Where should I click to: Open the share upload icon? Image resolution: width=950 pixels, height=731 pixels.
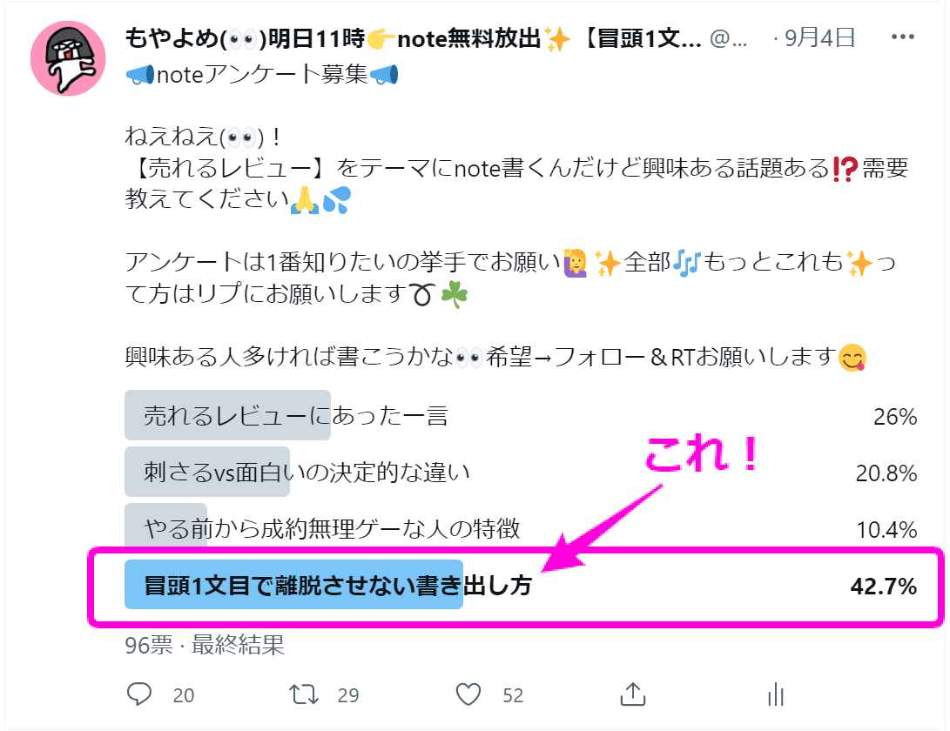633,694
